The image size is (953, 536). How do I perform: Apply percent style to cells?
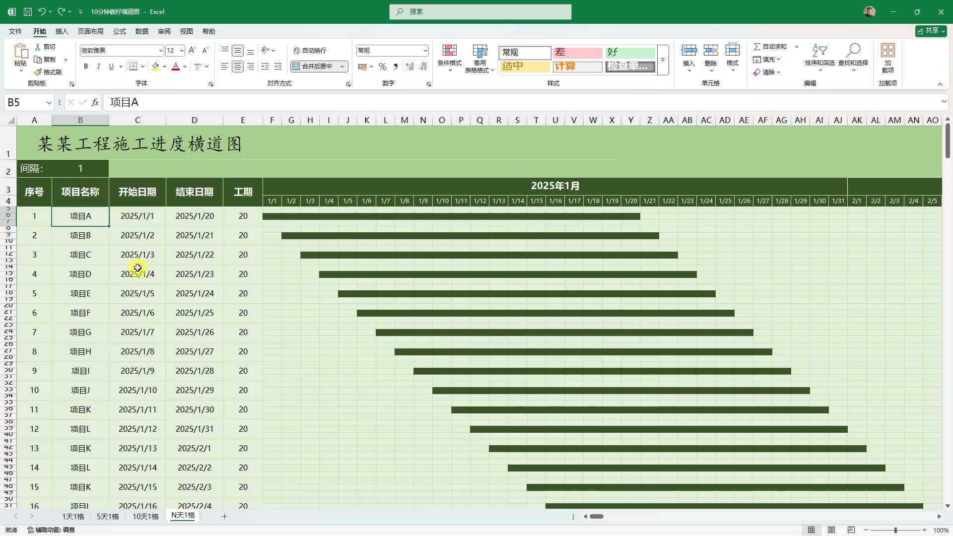pos(382,67)
